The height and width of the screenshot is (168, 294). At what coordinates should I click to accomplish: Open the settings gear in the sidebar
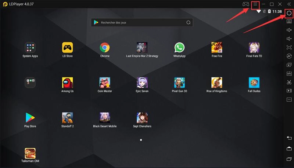[289, 13]
